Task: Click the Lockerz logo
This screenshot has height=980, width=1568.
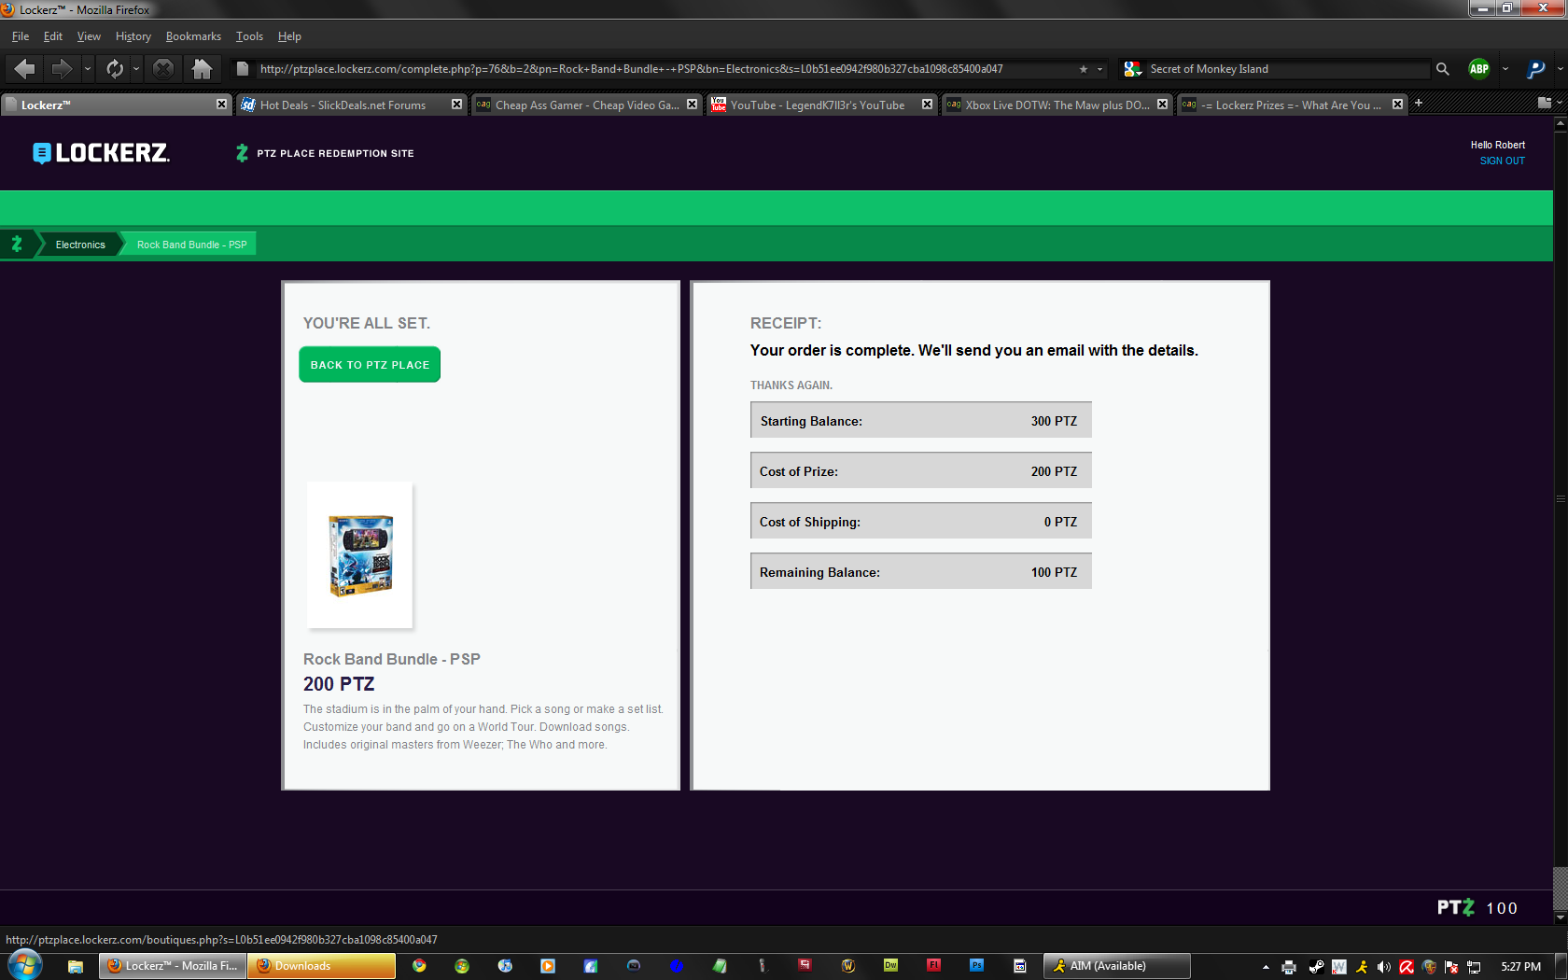Action: [101, 153]
